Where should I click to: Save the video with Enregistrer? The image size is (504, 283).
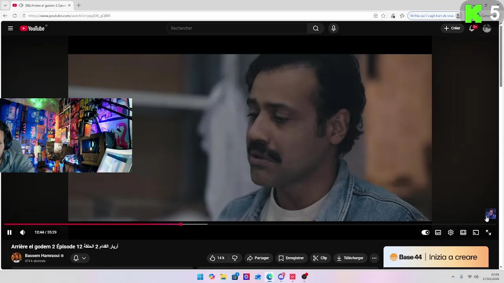click(291, 258)
